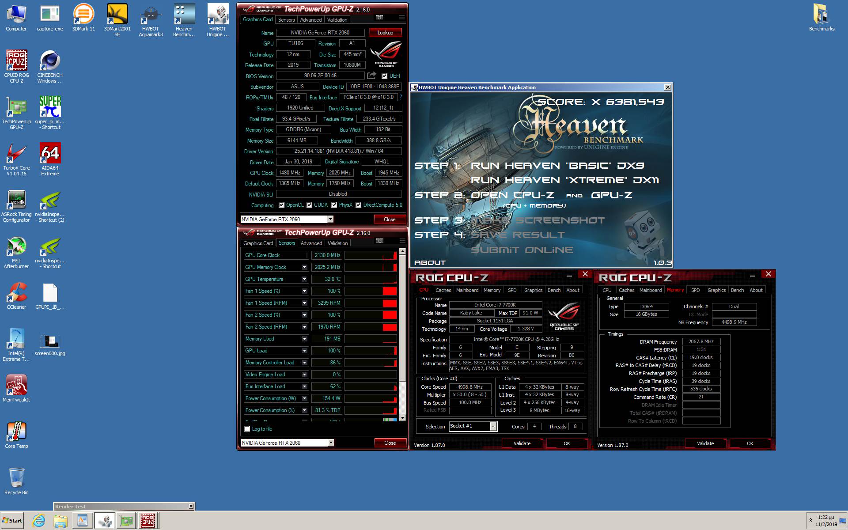The image size is (848, 530).
Task: Click OK in right CPU-Z window
Action: pos(750,443)
